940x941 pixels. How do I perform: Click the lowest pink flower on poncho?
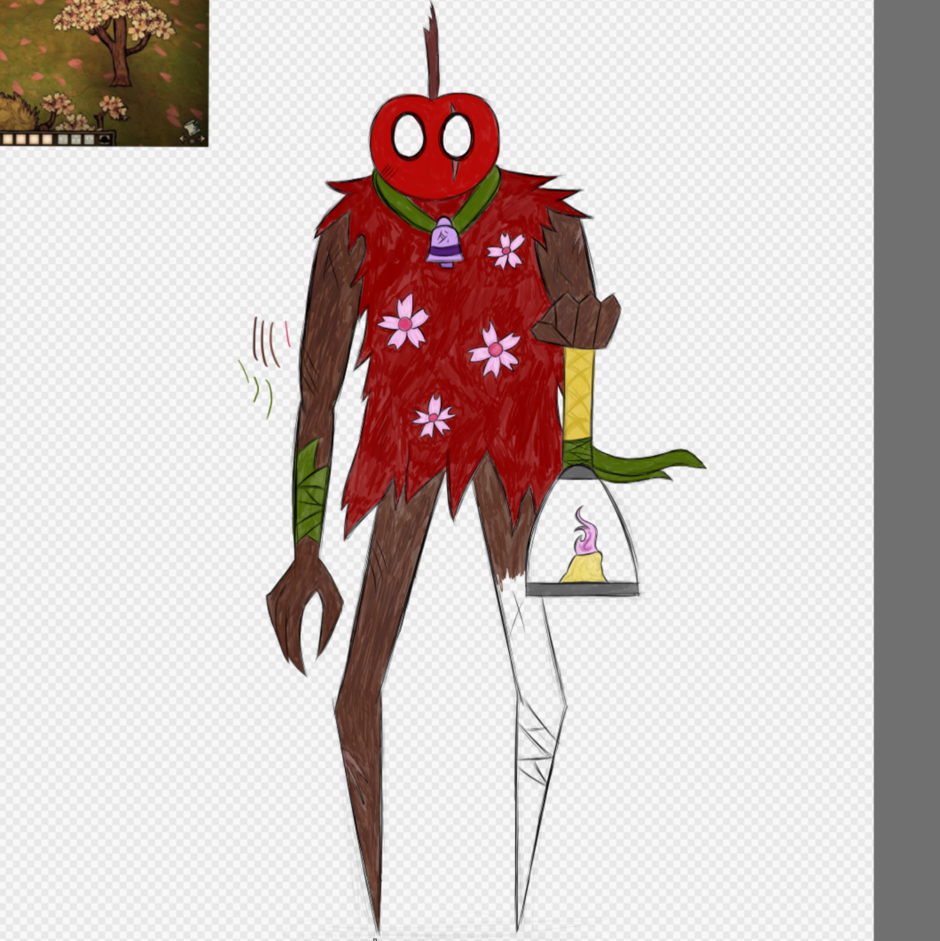click(x=433, y=417)
